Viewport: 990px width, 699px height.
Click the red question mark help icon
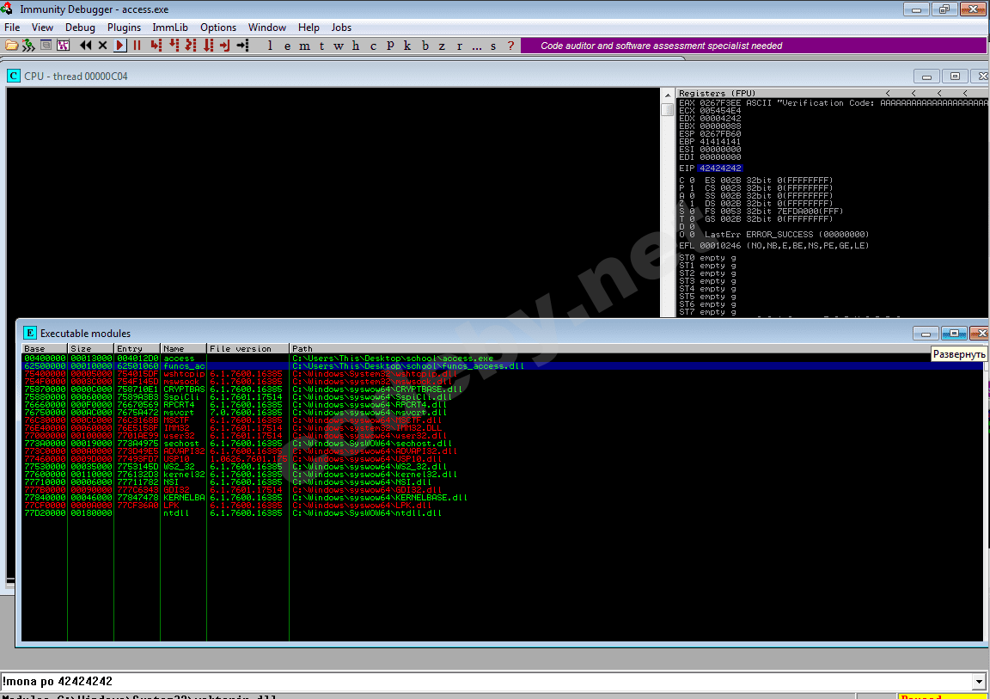click(x=510, y=46)
